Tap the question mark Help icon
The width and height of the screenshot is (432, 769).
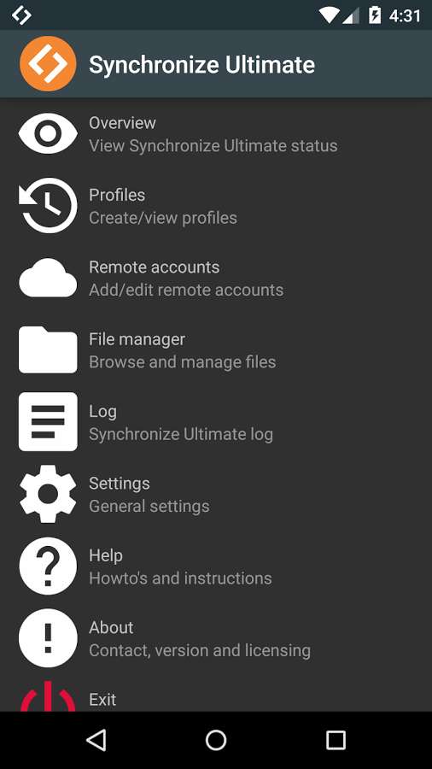[x=48, y=566]
